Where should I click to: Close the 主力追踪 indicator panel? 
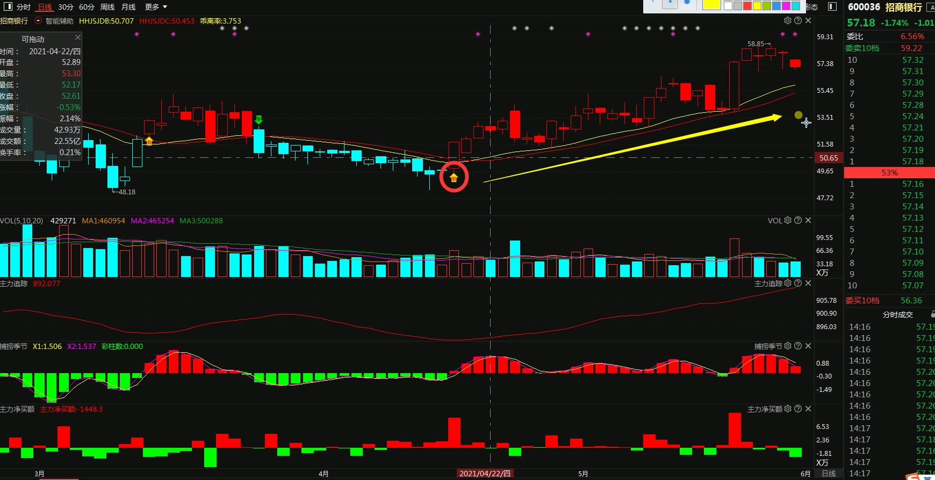tap(808, 283)
